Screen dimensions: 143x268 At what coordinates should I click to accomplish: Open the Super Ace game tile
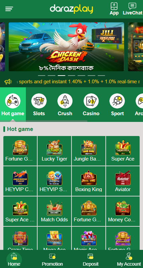click(123, 151)
